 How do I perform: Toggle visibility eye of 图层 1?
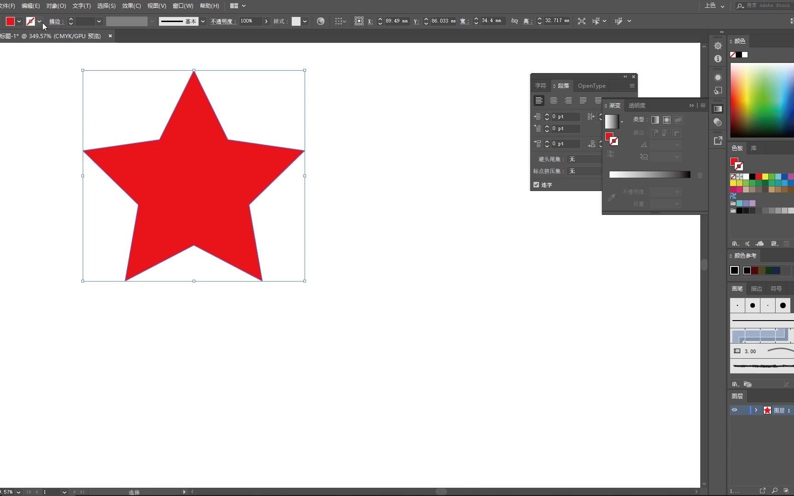tap(734, 410)
